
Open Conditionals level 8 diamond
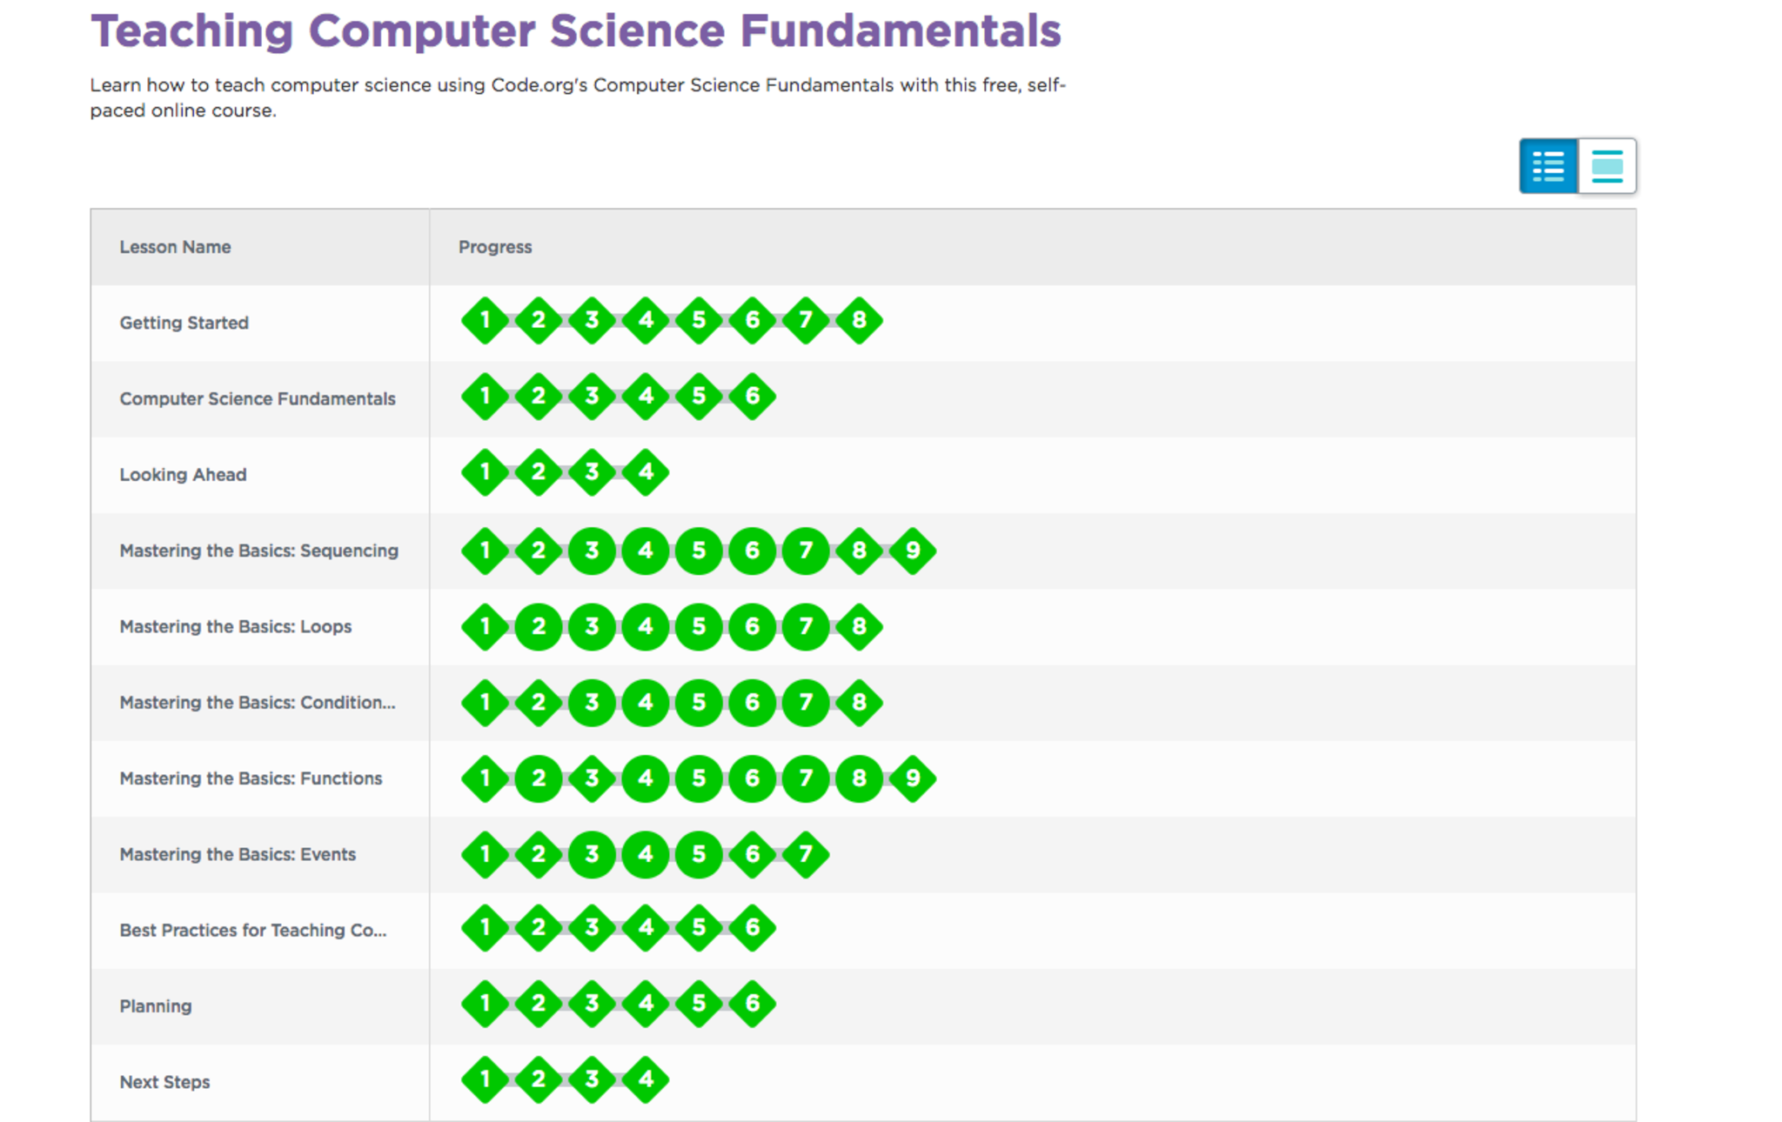point(859,702)
